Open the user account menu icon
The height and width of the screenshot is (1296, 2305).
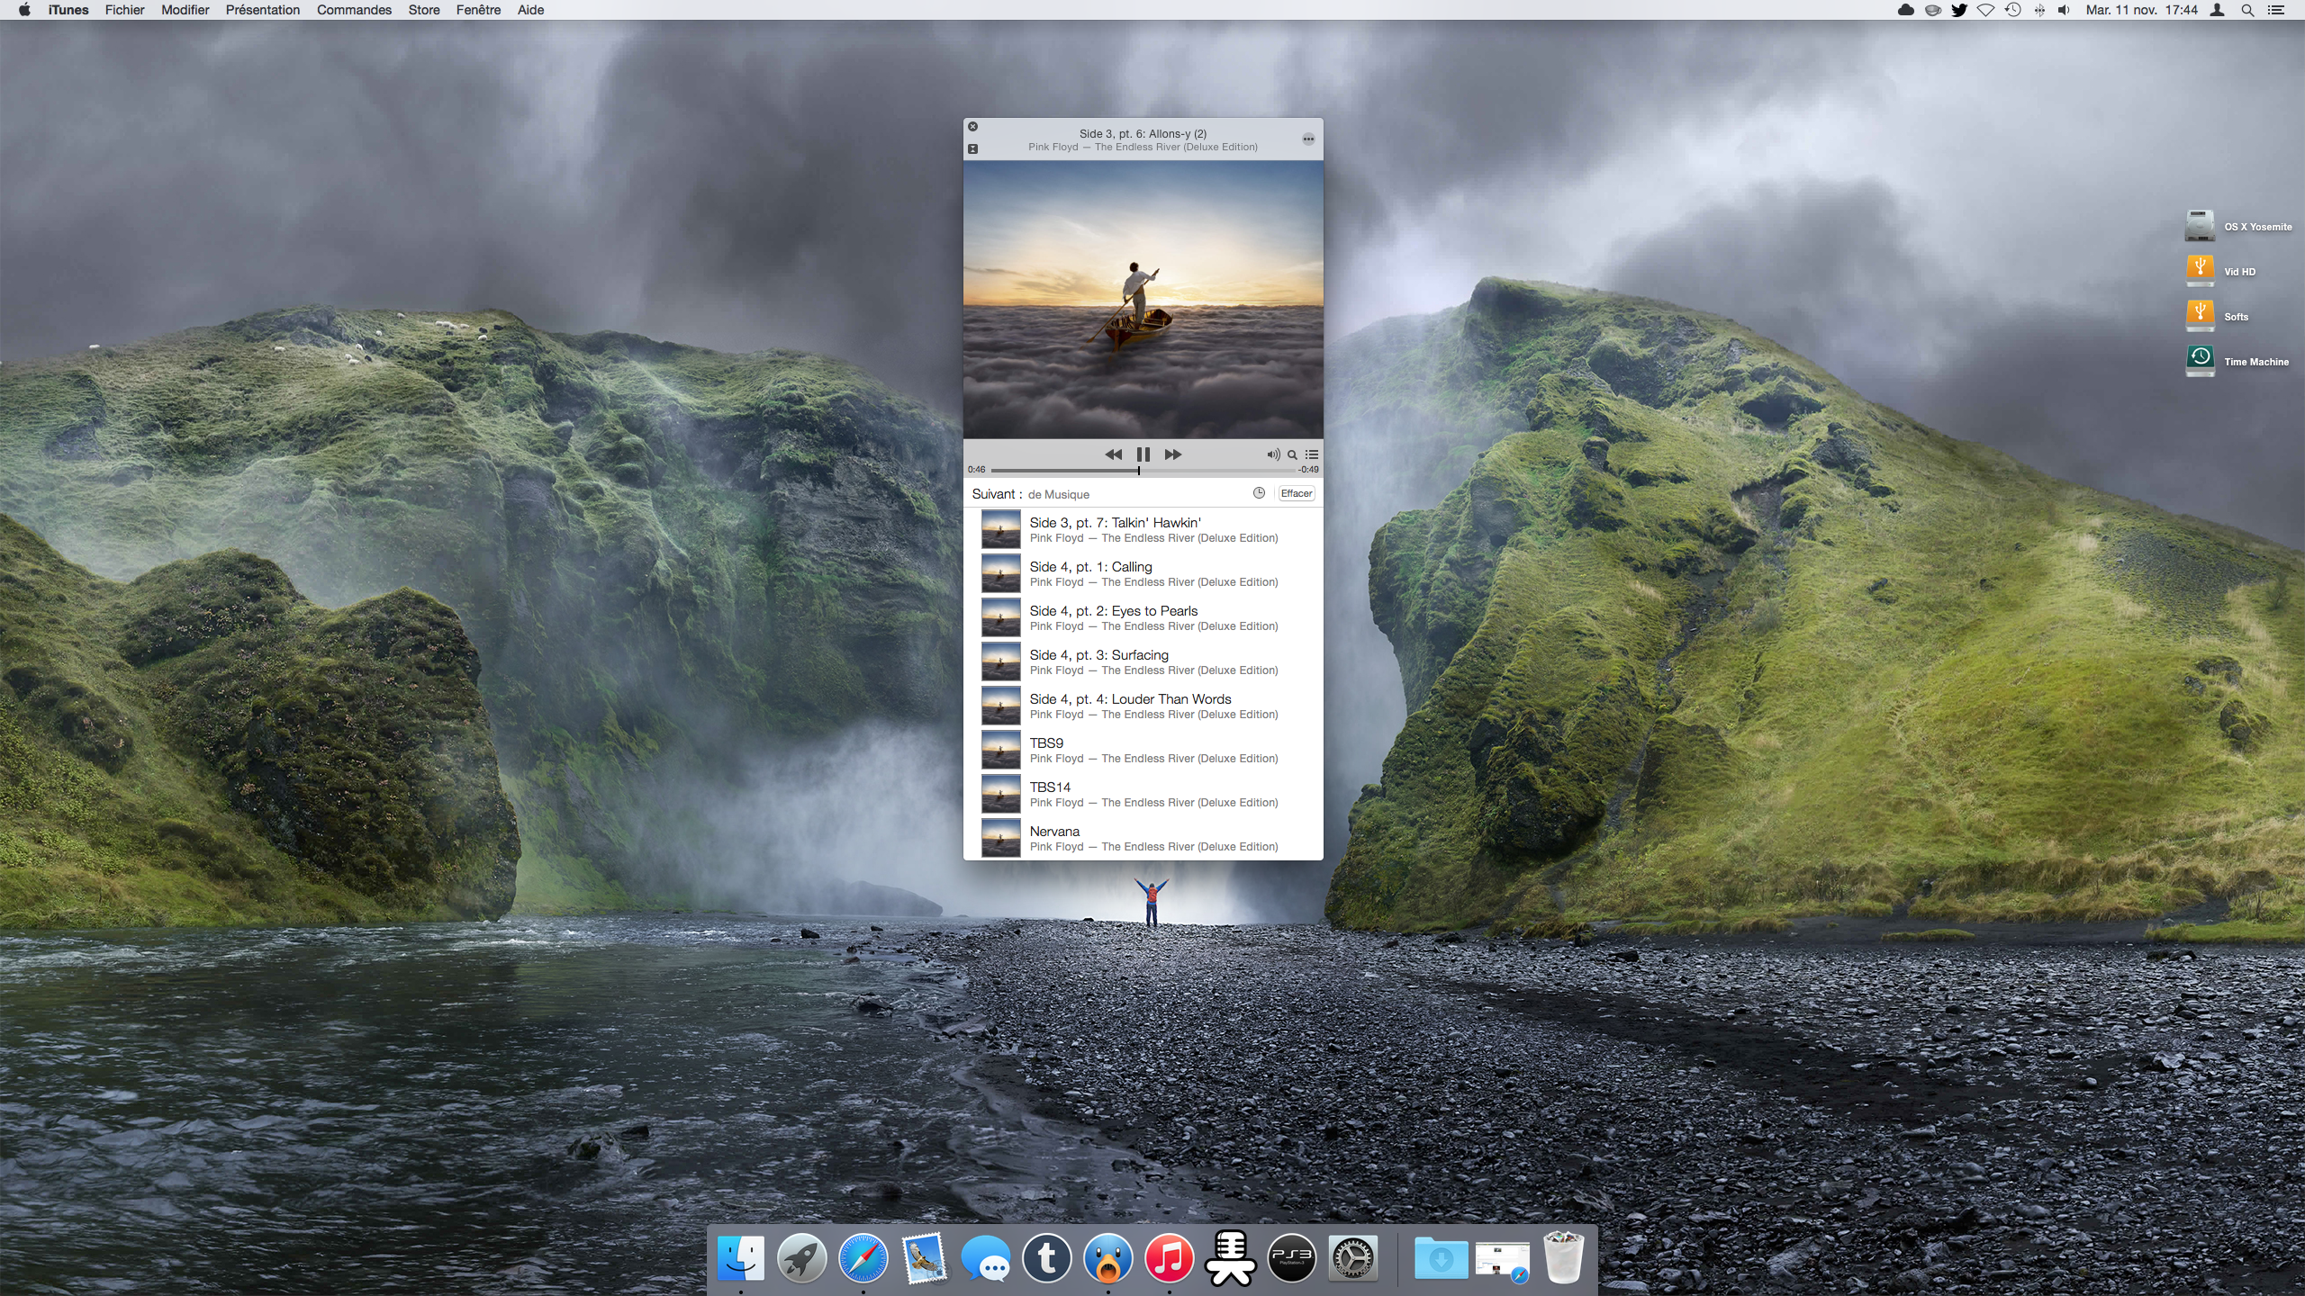point(2218,10)
